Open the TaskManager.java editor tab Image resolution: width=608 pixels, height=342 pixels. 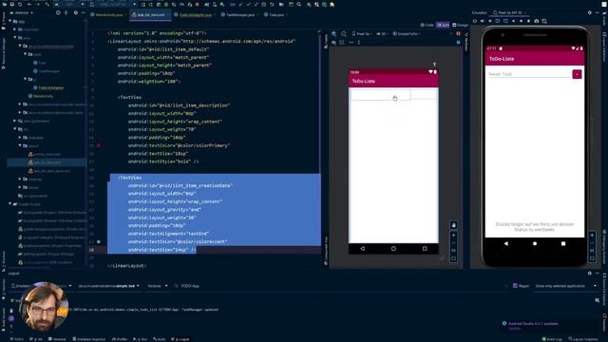(239, 15)
